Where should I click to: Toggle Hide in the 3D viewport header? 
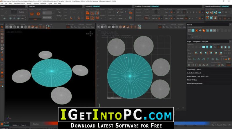(x=84, y=27)
